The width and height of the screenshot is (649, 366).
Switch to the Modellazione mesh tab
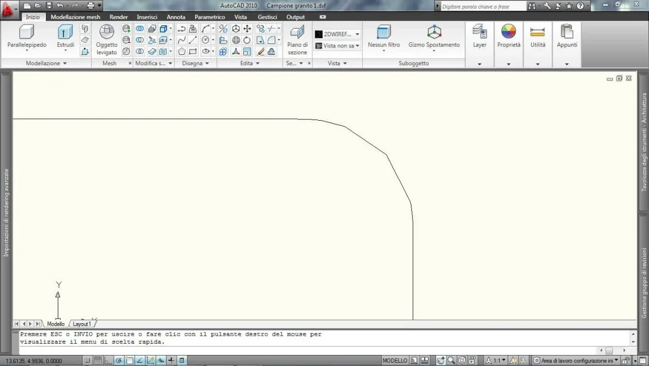coord(76,17)
